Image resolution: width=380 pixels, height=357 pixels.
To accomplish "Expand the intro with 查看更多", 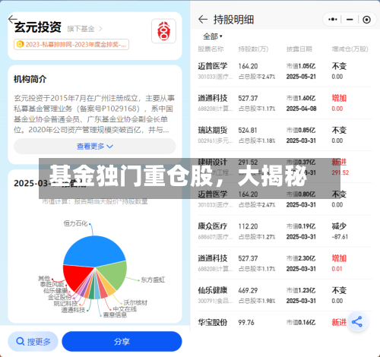I will [x=95, y=146].
